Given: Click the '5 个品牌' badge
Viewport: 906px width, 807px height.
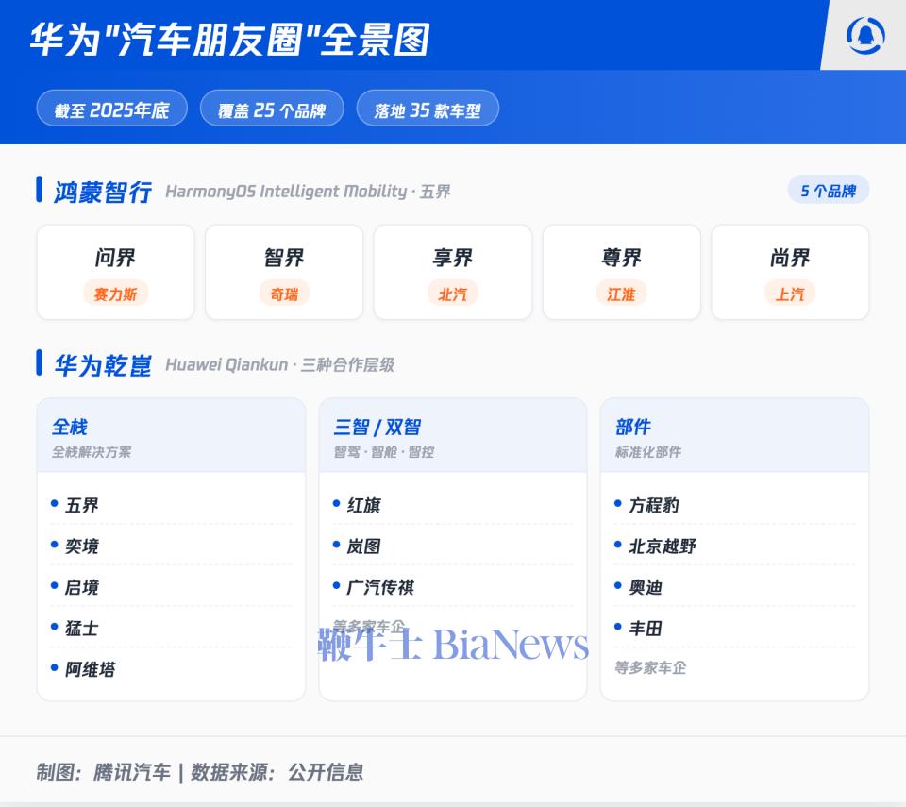Looking at the screenshot, I should coord(828,190).
